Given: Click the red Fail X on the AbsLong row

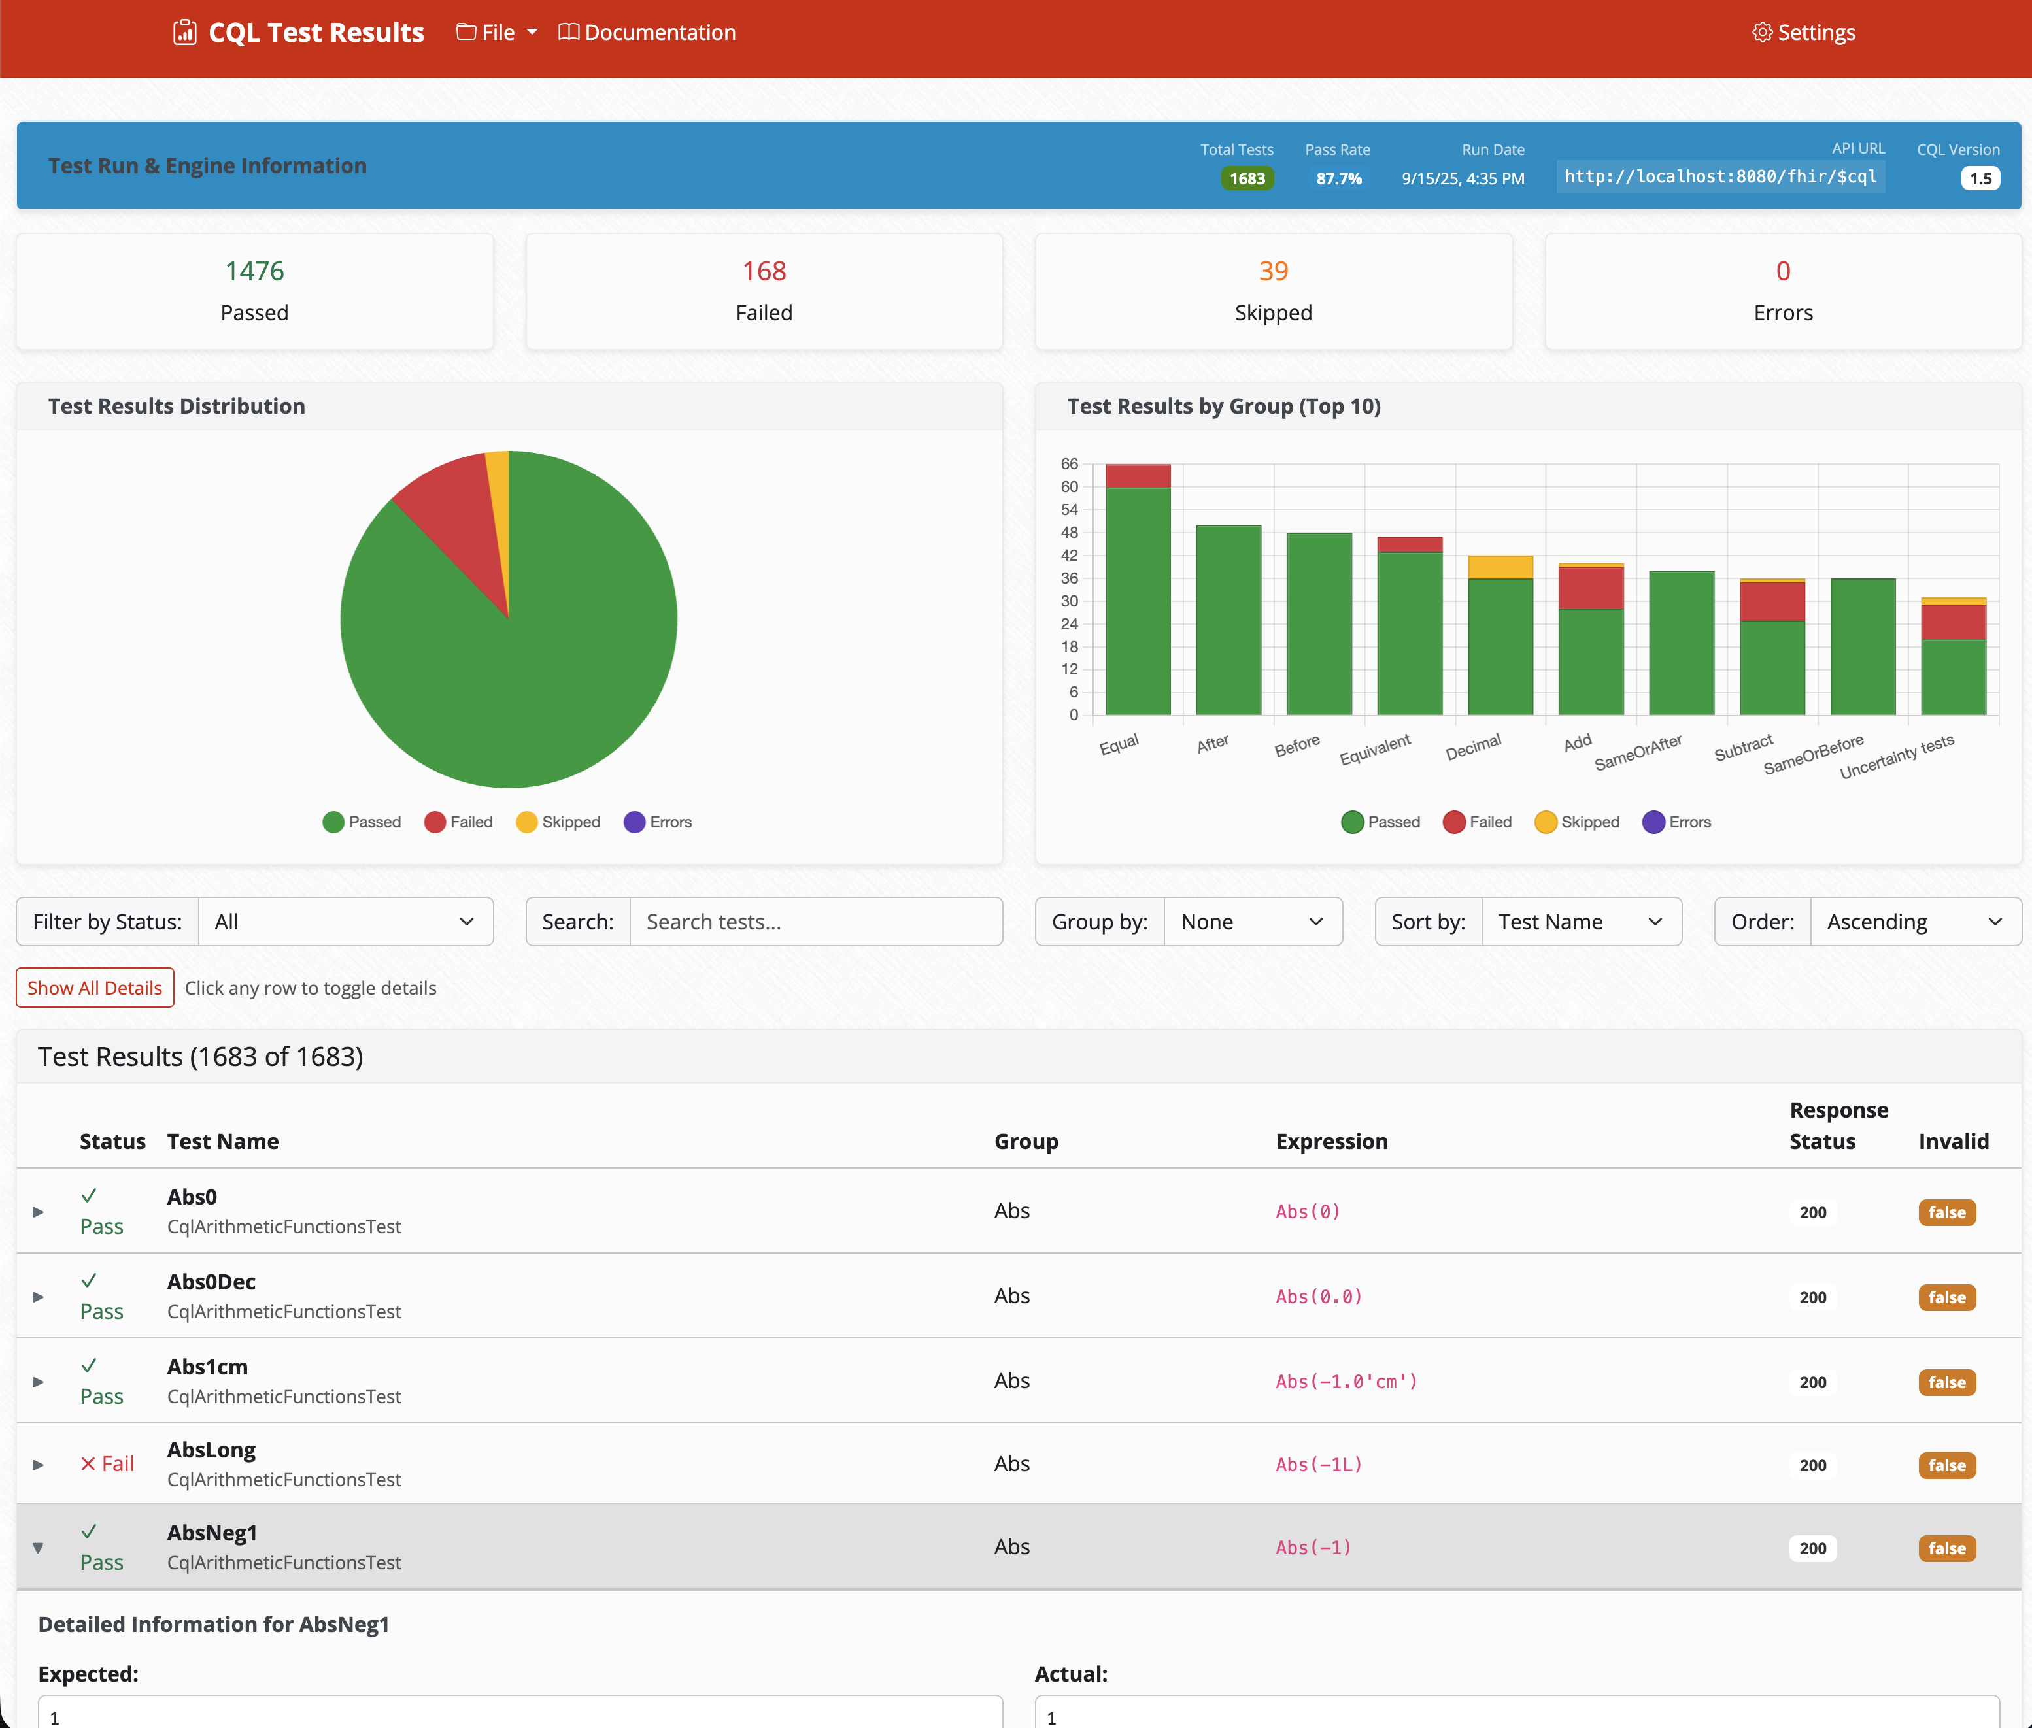Looking at the screenshot, I should [x=90, y=1463].
